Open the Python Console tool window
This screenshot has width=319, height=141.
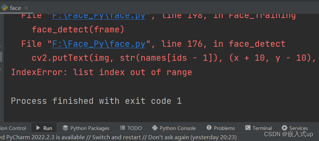pyautogui.click(x=174, y=128)
